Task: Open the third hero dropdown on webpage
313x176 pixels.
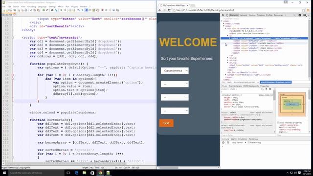Action: tap(175, 97)
